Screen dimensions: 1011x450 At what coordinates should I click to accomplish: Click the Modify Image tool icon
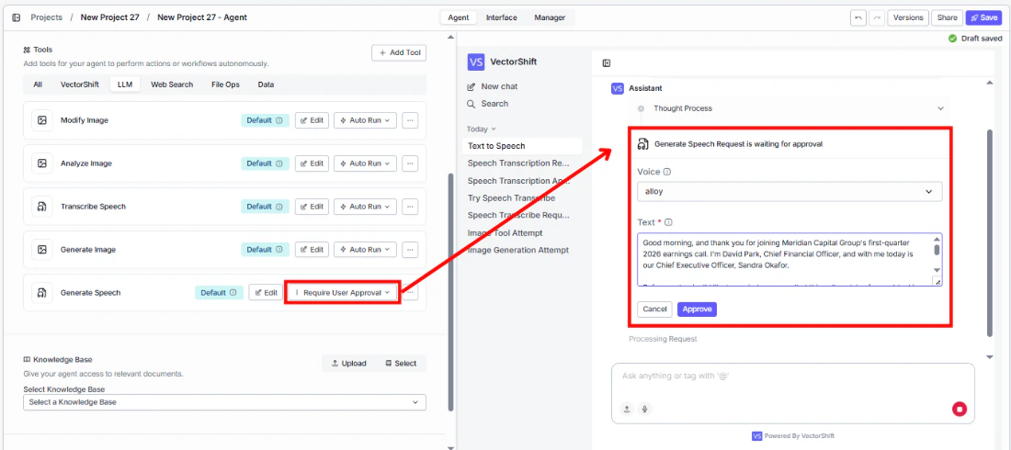[x=42, y=120]
